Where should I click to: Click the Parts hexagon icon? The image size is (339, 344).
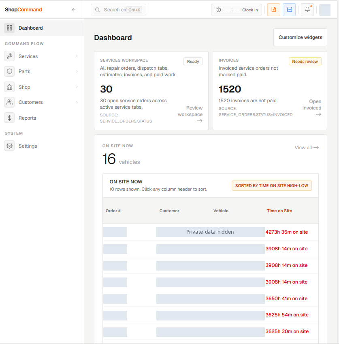pos(9,71)
